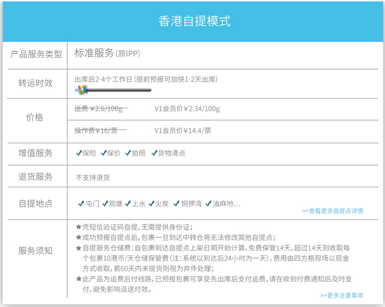
Task: Click the checkmark icon before 屯门
Action: click(82, 203)
